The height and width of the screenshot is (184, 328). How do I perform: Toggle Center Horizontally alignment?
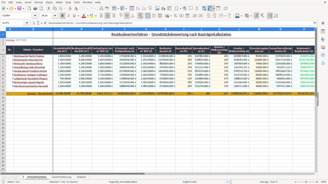click(x=108, y=16)
